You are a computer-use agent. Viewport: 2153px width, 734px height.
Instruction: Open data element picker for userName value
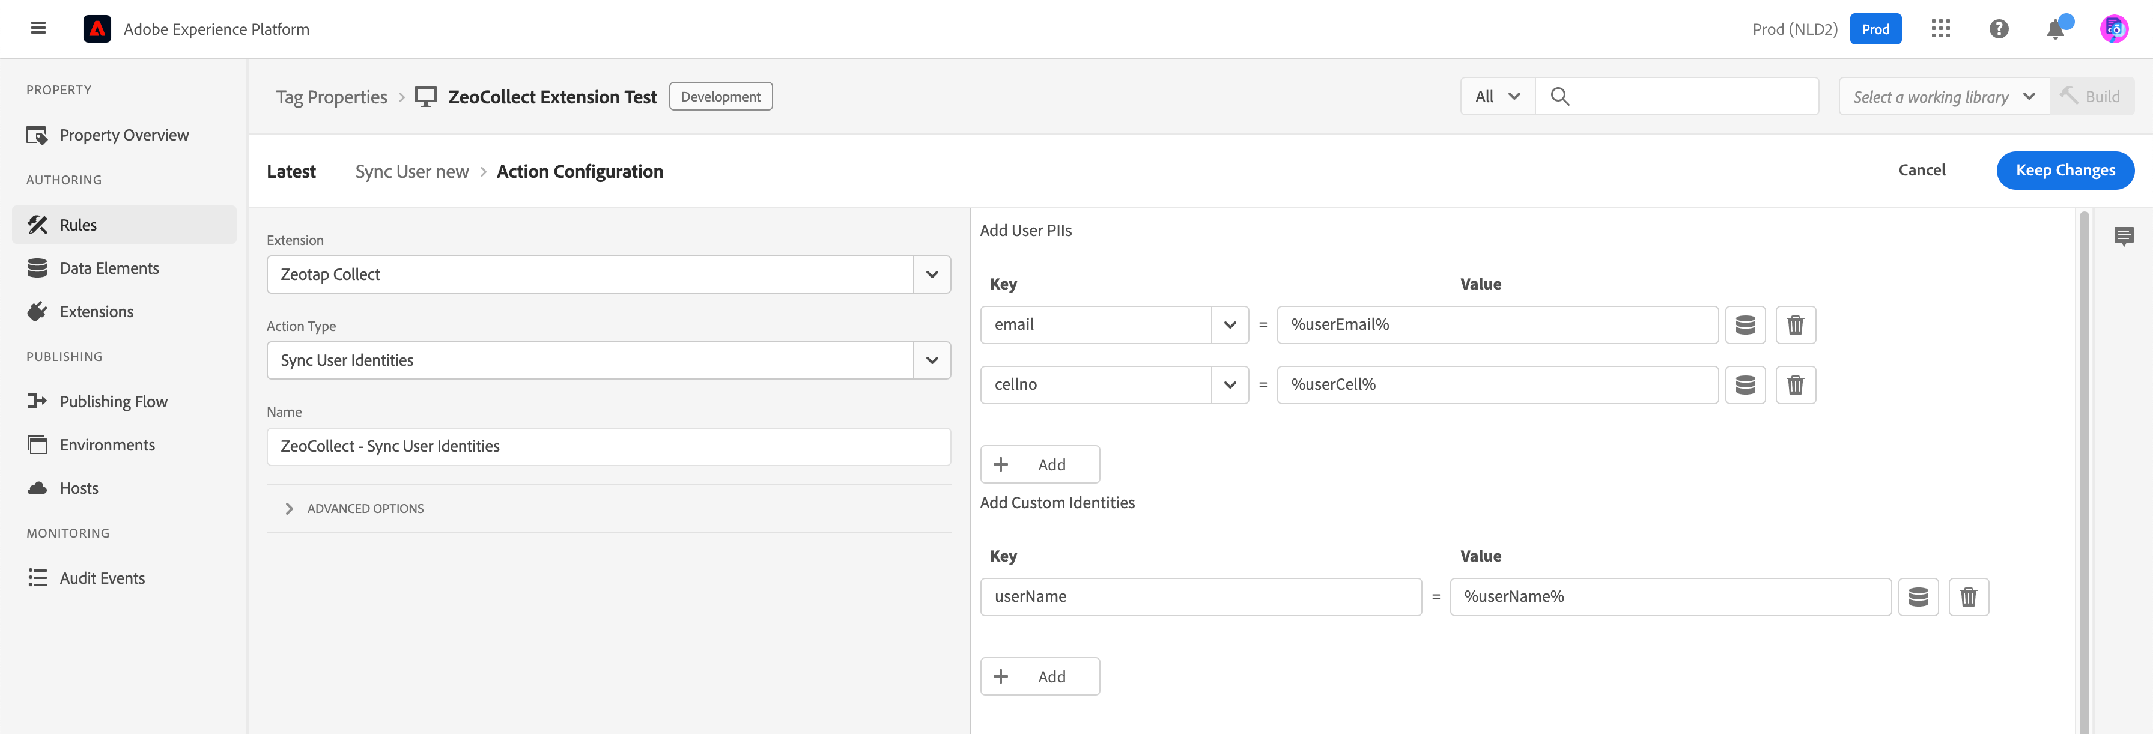coord(1918,597)
